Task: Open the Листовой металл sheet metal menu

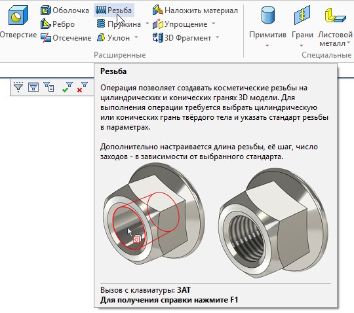Action: [335, 26]
